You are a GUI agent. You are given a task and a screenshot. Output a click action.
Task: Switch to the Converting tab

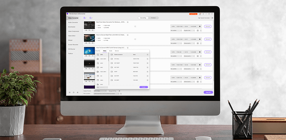[143, 18]
